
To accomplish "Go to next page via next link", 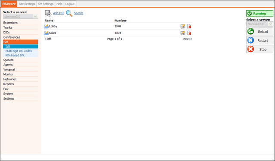I will 188,39.
